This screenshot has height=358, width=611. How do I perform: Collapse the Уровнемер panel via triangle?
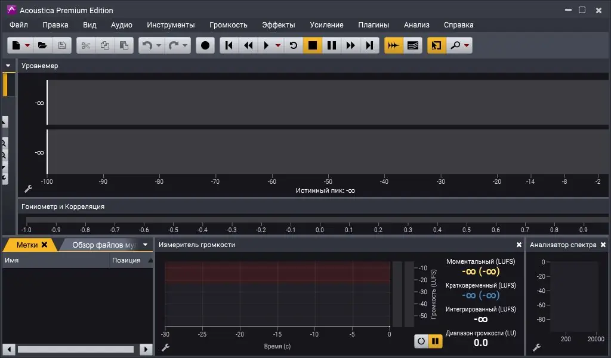pyautogui.click(x=8, y=66)
